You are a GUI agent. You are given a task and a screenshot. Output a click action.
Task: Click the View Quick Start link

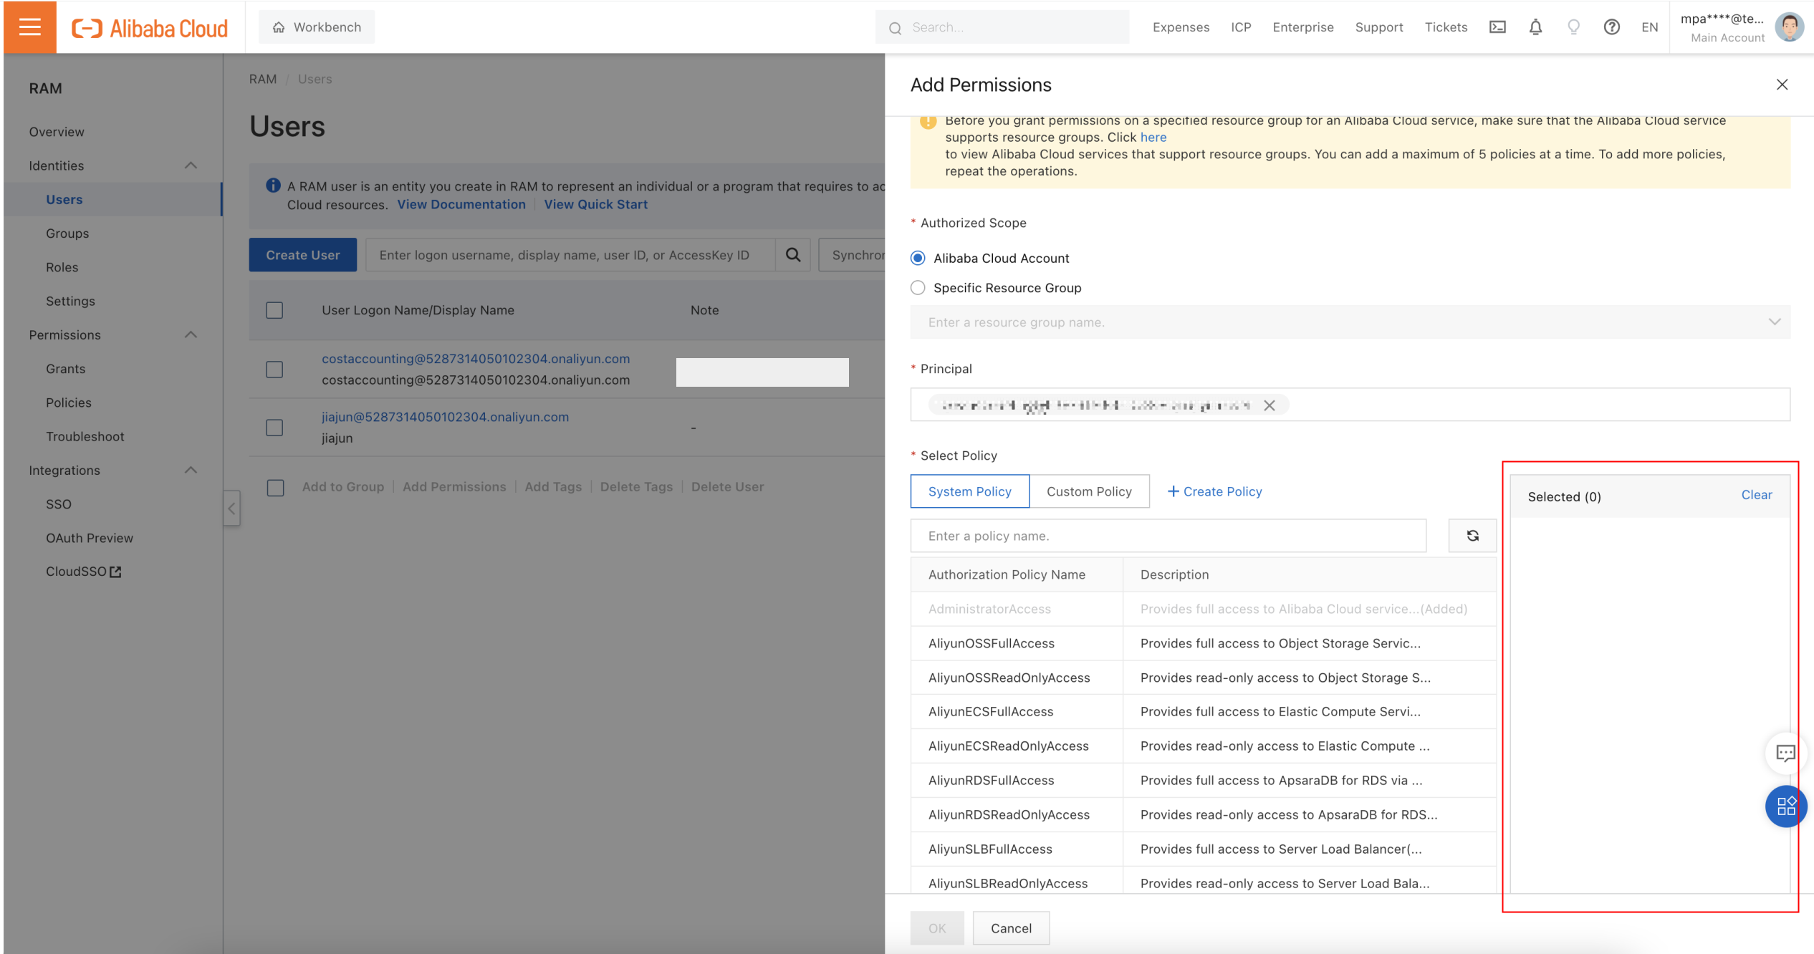[595, 204]
